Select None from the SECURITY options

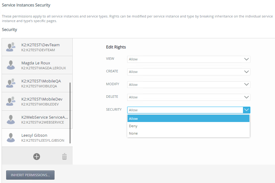(x=188, y=133)
